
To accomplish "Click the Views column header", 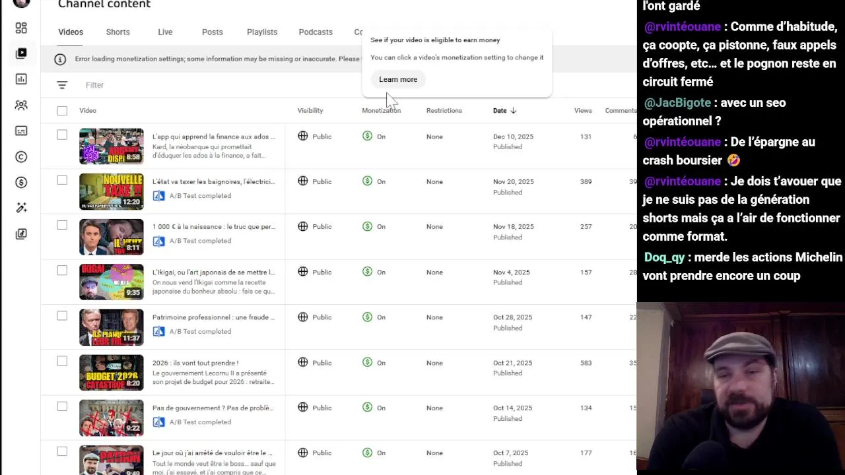I will click(x=583, y=111).
